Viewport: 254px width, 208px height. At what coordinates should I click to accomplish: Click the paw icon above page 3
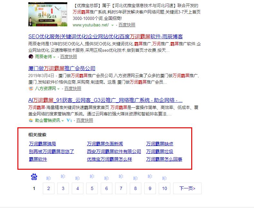(63, 176)
